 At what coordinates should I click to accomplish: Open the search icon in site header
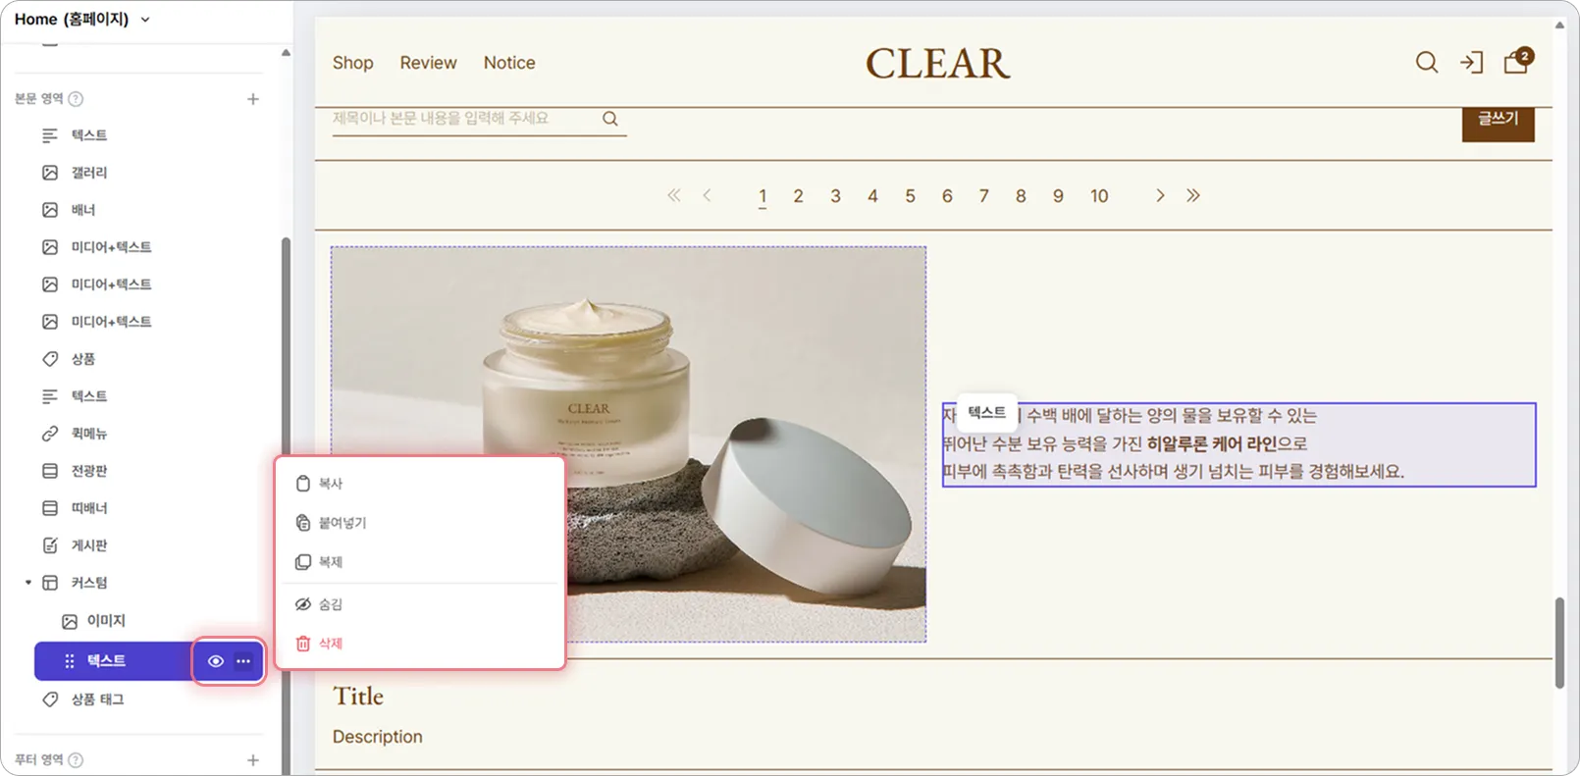[x=1426, y=63]
